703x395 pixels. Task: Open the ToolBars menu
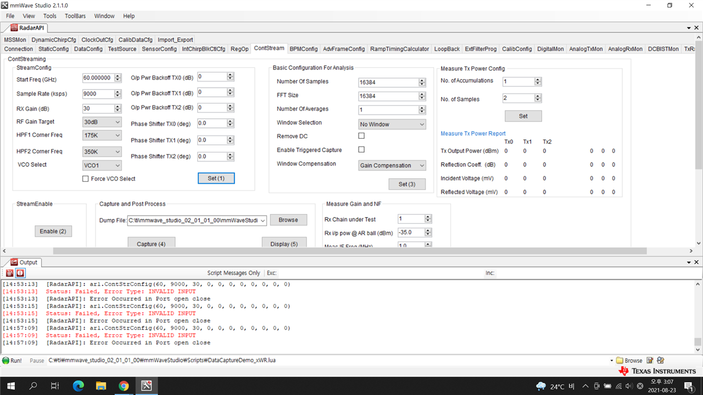pos(75,16)
